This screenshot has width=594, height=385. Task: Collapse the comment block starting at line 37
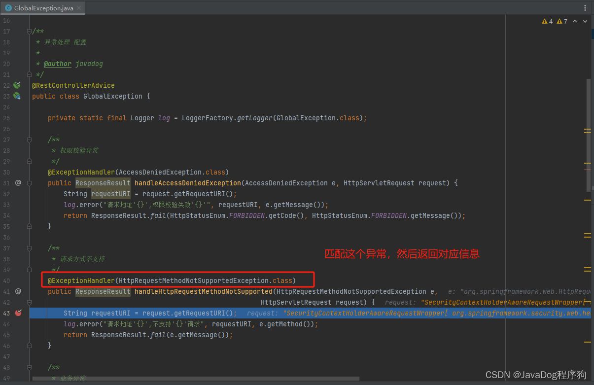30,248
